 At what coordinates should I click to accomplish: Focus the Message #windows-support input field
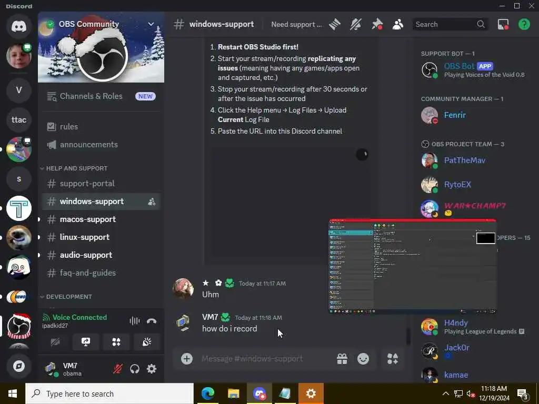(x=264, y=359)
